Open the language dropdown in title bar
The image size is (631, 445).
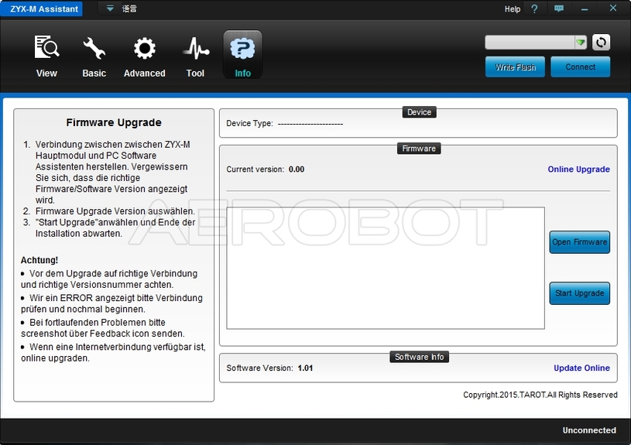click(110, 9)
